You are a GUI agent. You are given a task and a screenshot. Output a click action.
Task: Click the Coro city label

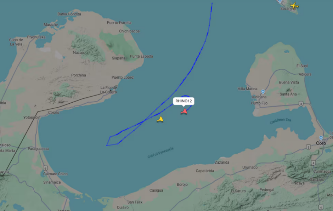(x=321, y=143)
